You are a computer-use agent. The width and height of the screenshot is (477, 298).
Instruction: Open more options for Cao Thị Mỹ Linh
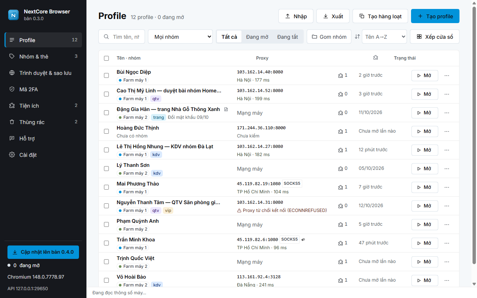click(447, 94)
